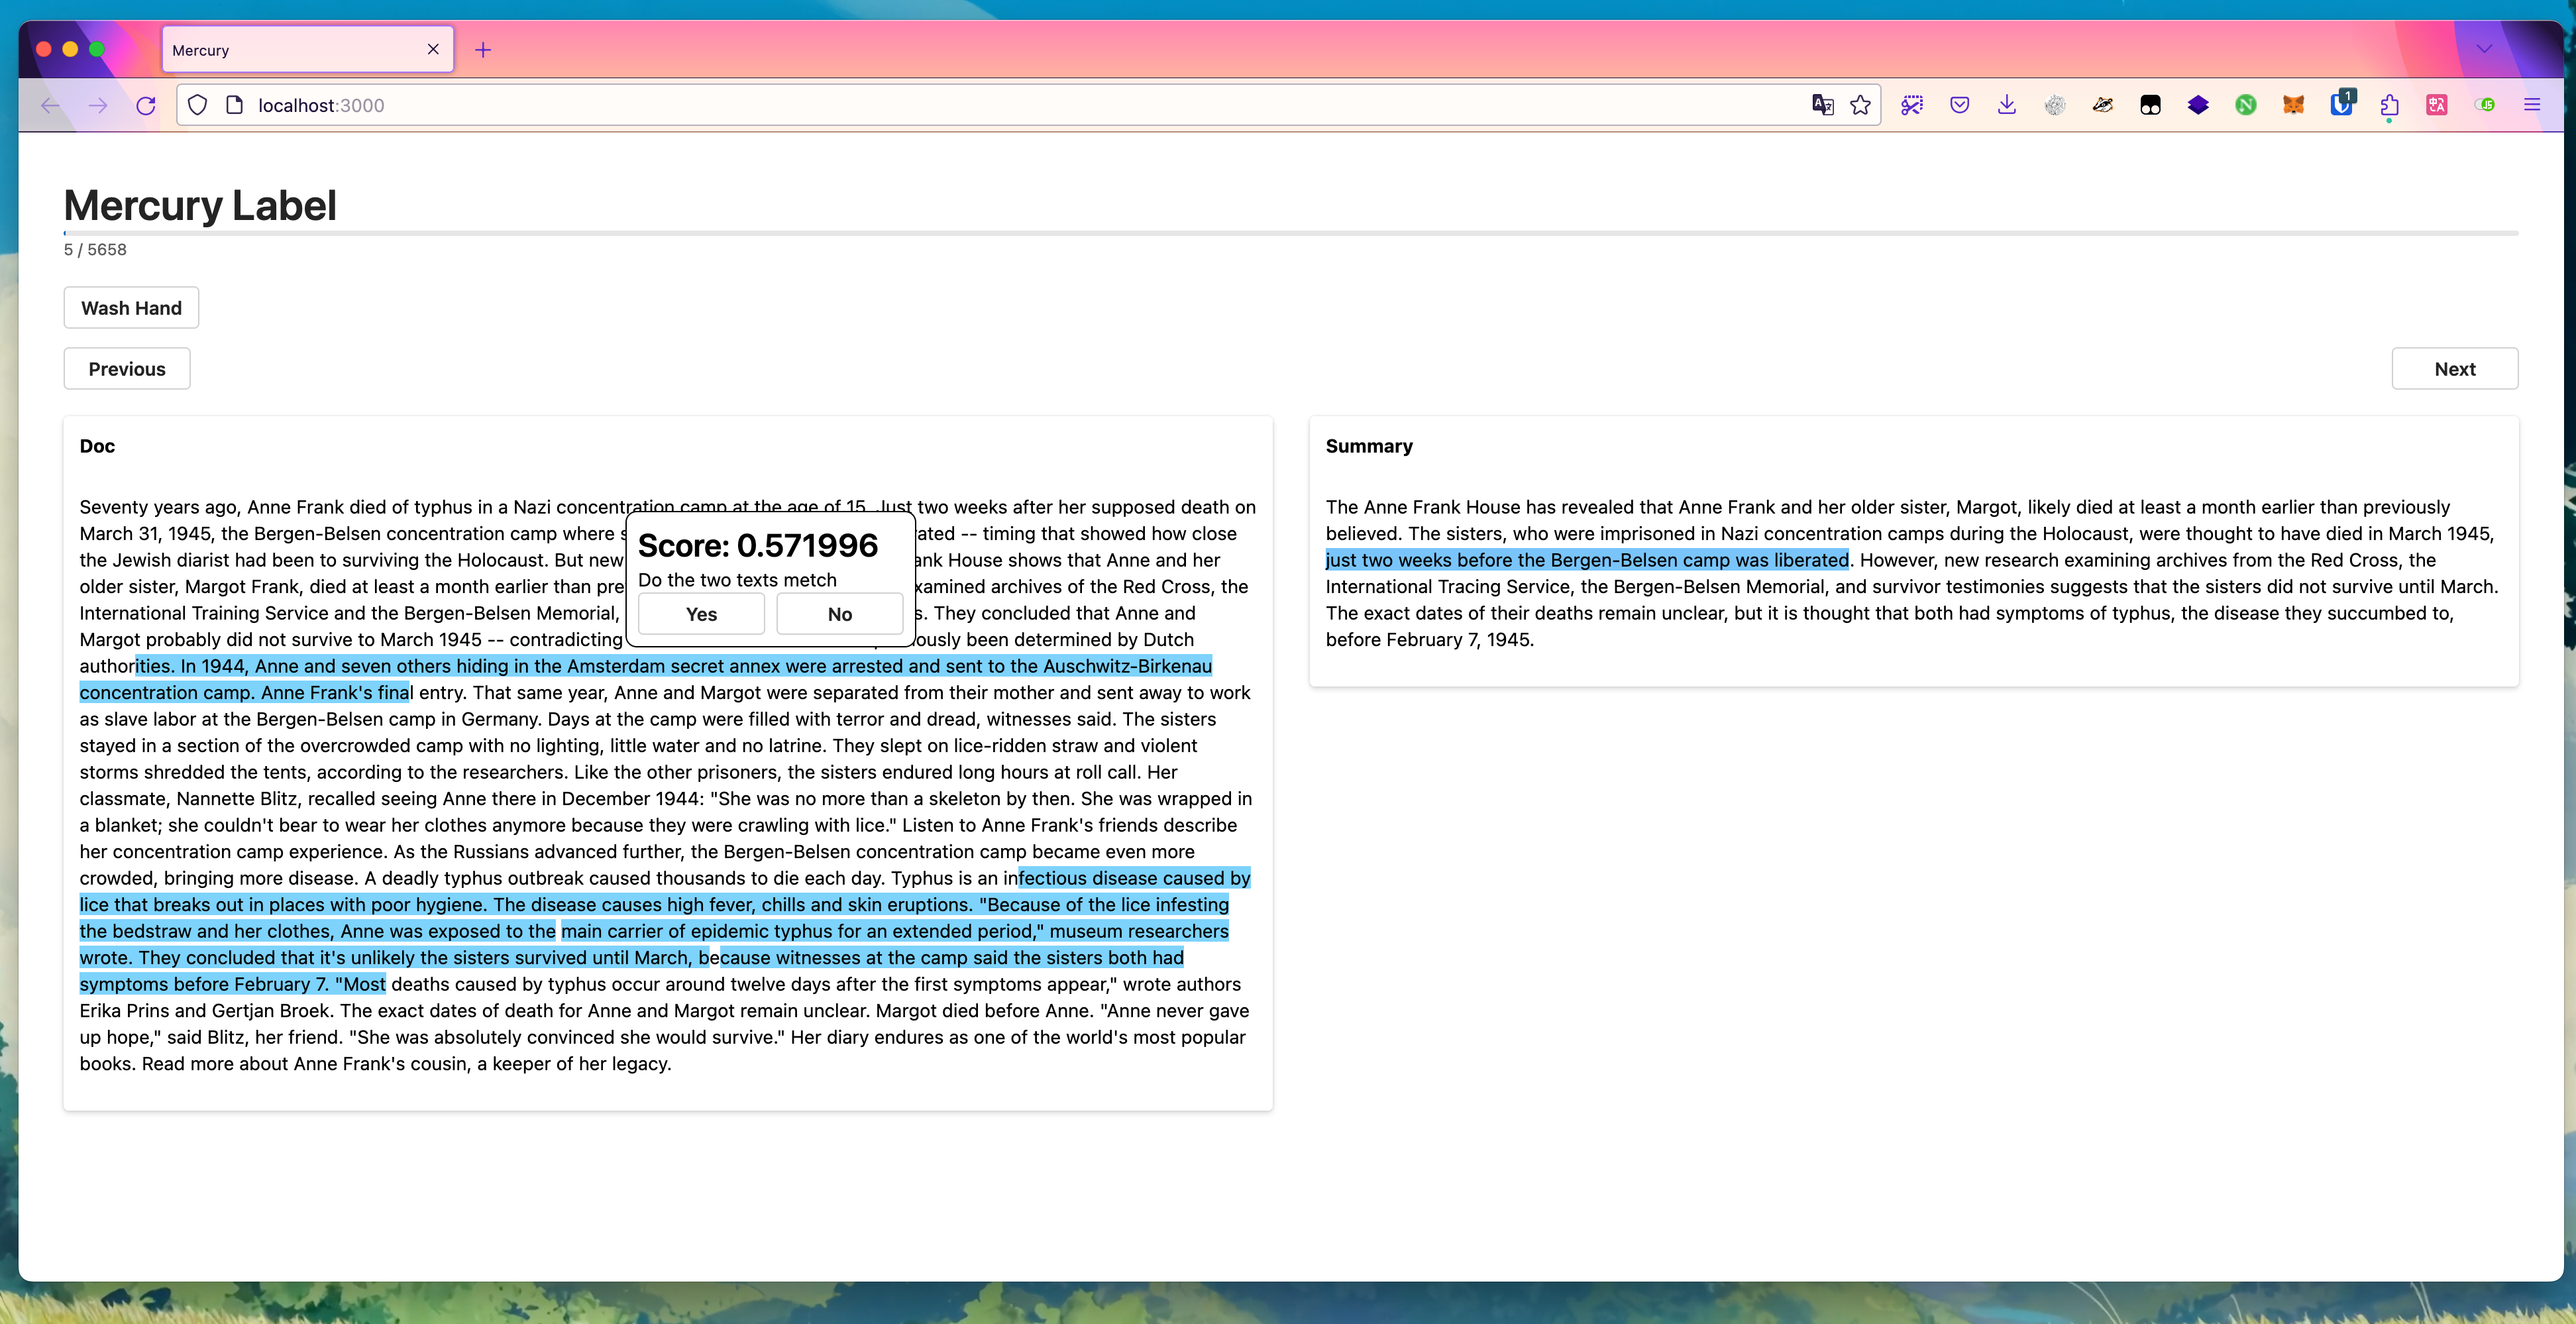The image size is (2576, 1324).
Task: Toggle the JavaScript JS switch extension
Action: [x=2484, y=105]
